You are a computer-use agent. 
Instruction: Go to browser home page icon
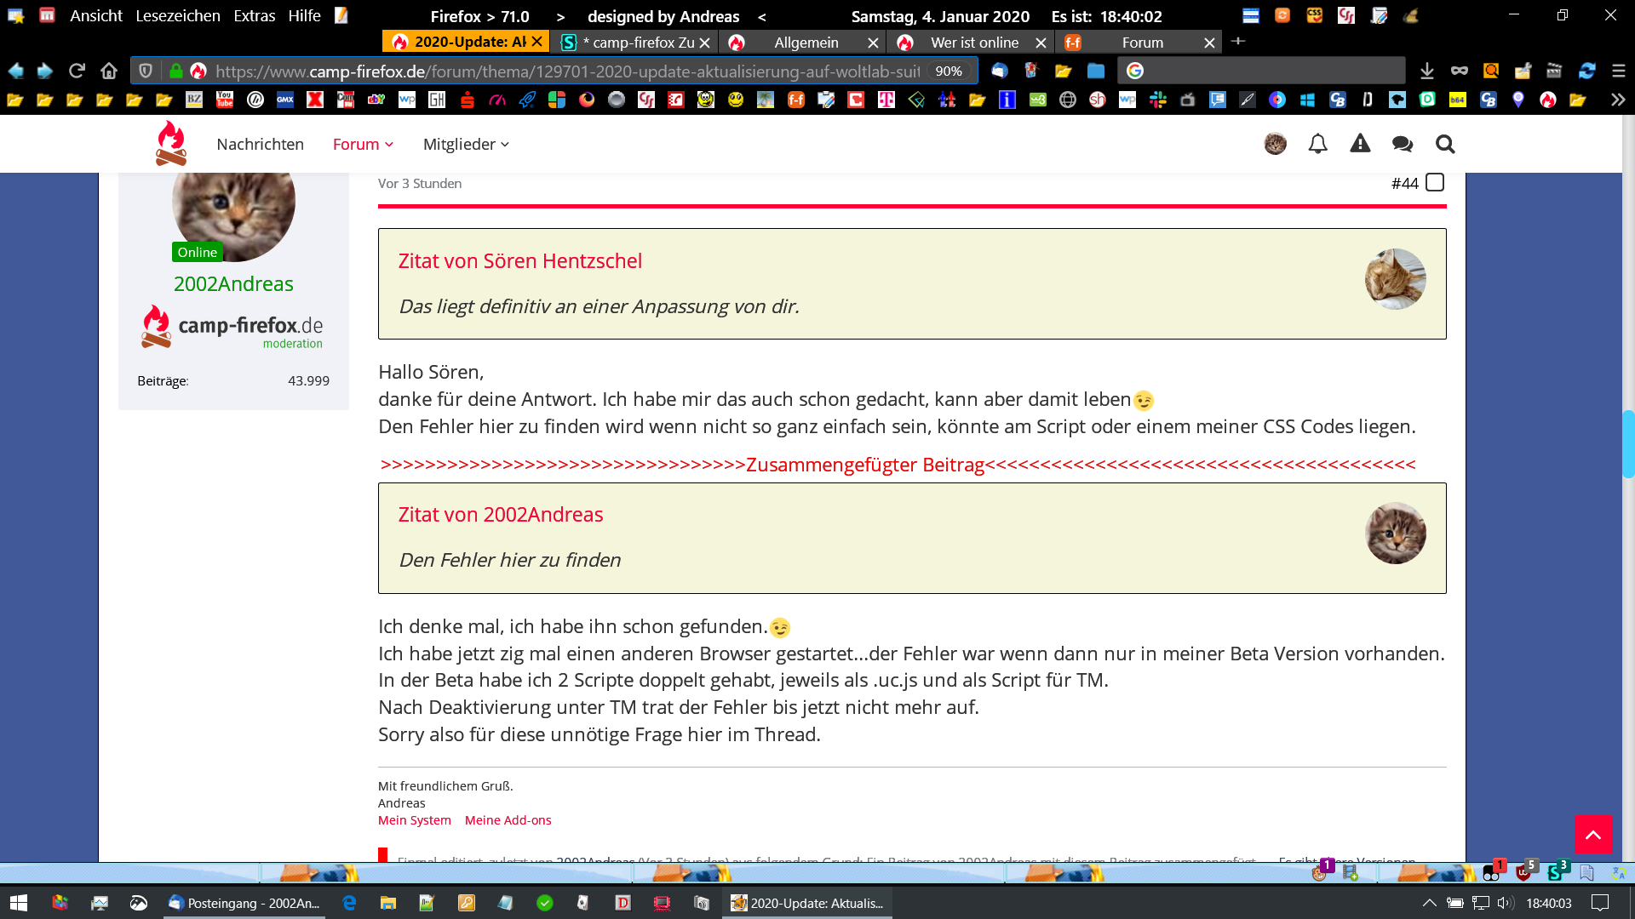click(x=108, y=71)
